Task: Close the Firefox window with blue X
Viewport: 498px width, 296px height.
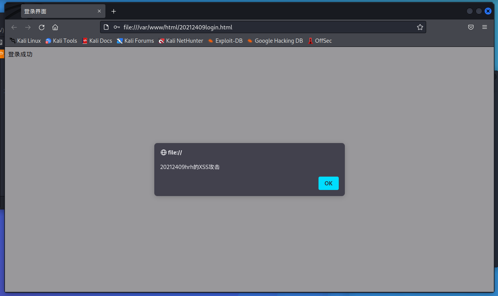Action: pos(488,11)
